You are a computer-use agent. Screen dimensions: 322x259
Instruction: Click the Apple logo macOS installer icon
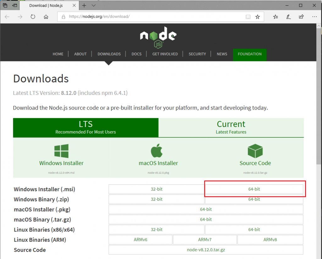(157, 151)
